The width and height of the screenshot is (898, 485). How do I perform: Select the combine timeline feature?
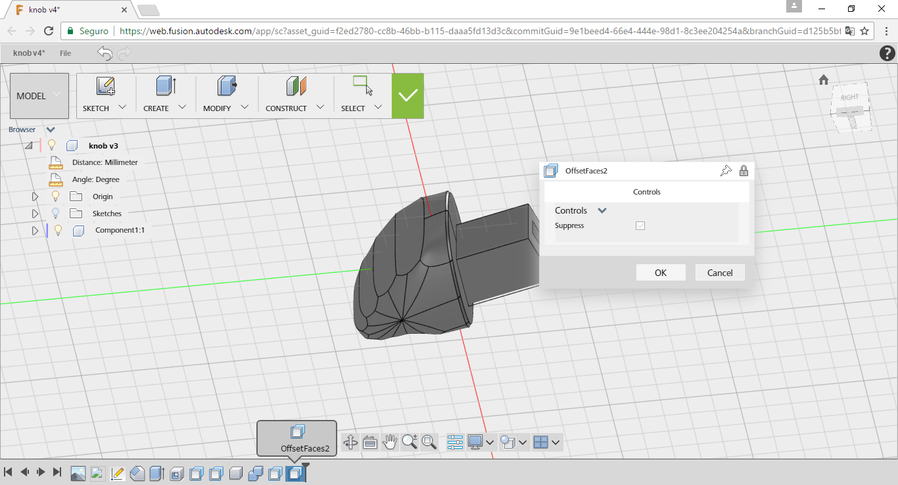pos(255,473)
